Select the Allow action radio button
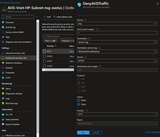 pyautogui.click(x=79, y=100)
